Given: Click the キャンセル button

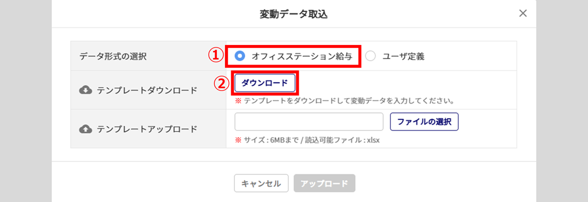Looking at the screenshot, I should click(261, 183).
